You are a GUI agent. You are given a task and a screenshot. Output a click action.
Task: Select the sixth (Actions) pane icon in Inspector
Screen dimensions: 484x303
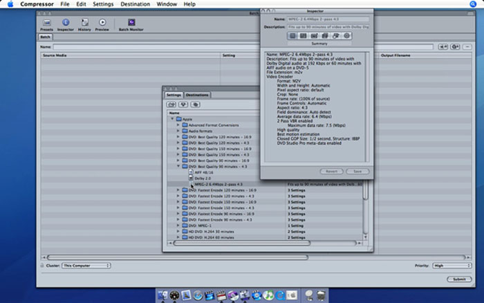tap(346, 36)
